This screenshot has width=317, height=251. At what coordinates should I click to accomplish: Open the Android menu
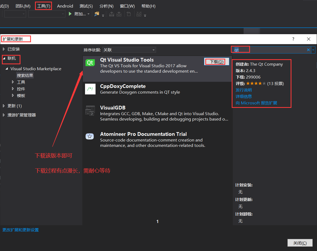(x=65, y=6)
